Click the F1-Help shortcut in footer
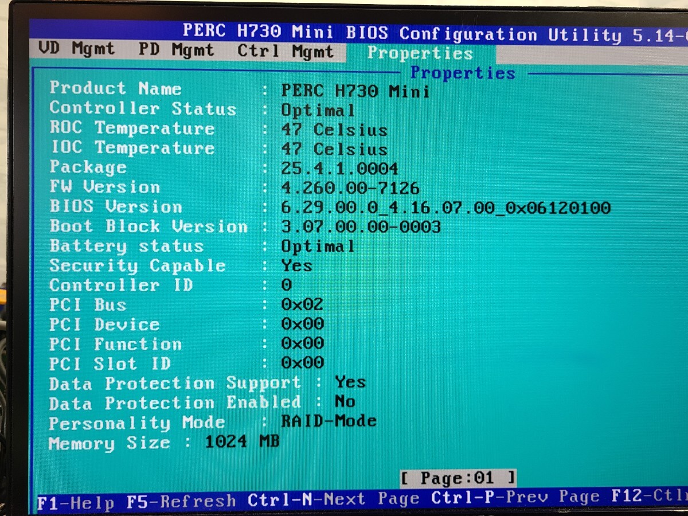Screen dimensions: 688x516 point(76,503)
